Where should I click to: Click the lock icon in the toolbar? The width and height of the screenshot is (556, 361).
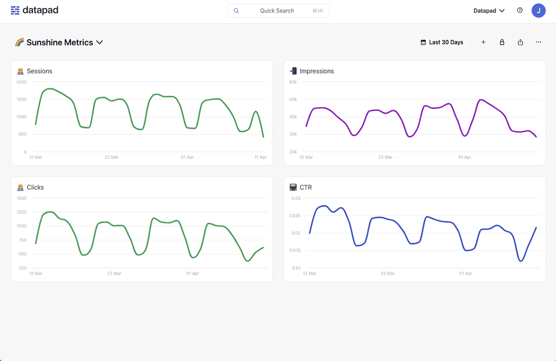(502, 42)
